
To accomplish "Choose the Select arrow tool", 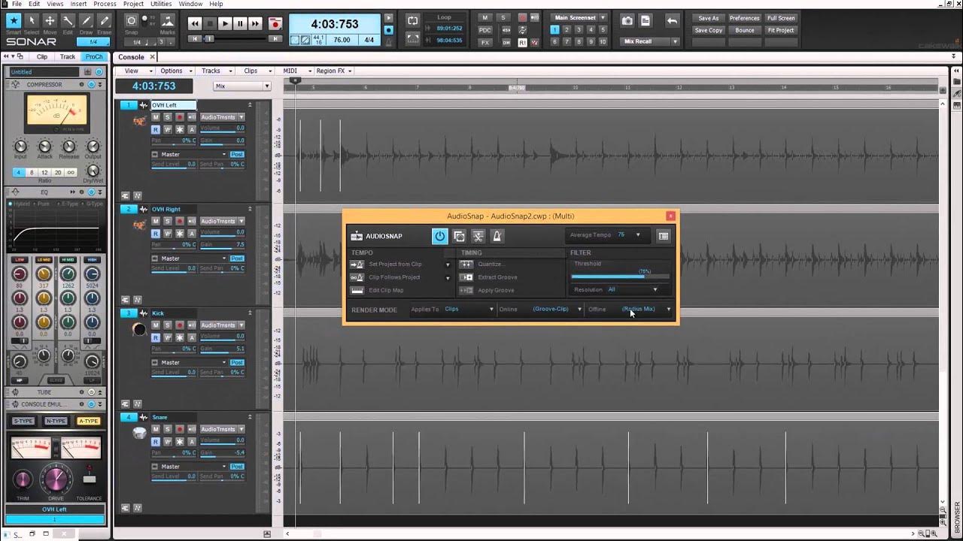I will click(x=32, y=20).
